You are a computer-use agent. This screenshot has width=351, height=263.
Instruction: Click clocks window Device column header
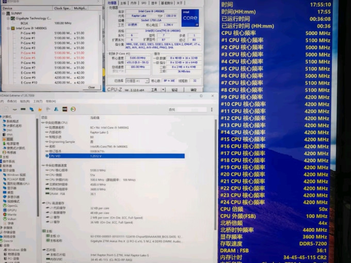point(27,8)
